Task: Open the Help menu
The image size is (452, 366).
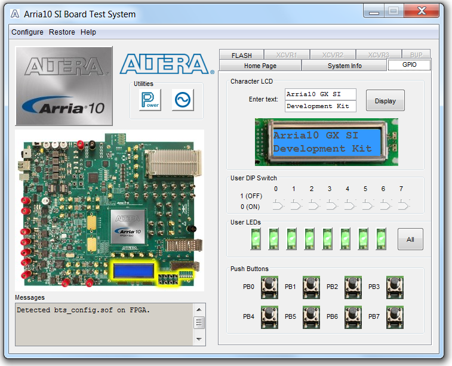Action: 88,32
